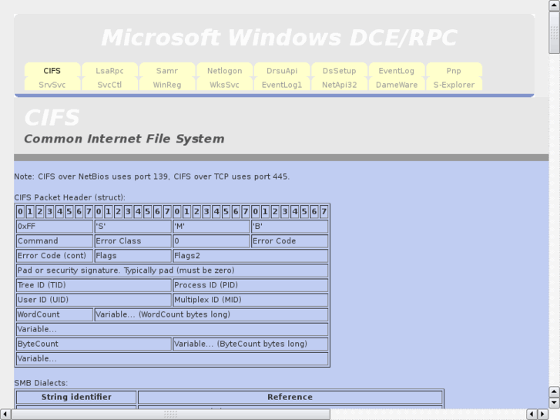Select the SrvSvc tab
Viewport: 560px width, 420px height.
(52, 85)
